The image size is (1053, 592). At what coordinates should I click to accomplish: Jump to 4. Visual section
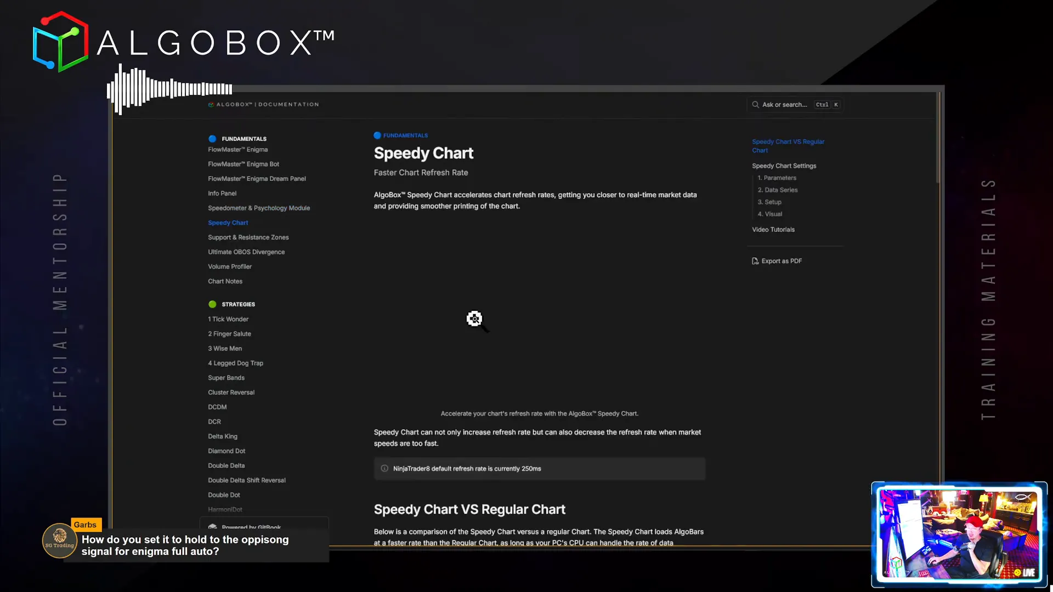point(770,214)
